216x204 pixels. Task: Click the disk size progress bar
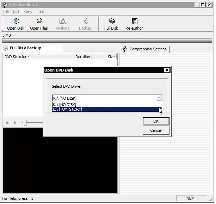107,41
